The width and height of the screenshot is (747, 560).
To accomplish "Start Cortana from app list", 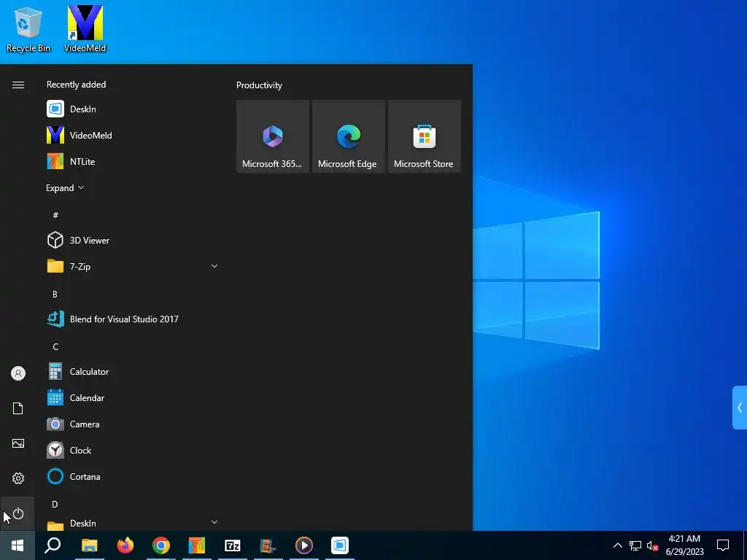I will [x=133, y=476].
